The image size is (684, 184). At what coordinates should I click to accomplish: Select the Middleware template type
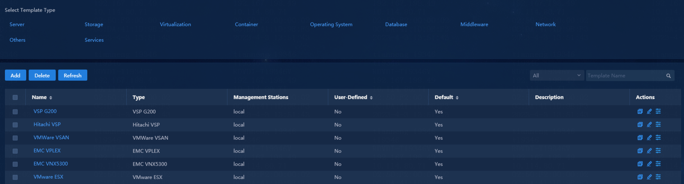click(x=474, y=25)
